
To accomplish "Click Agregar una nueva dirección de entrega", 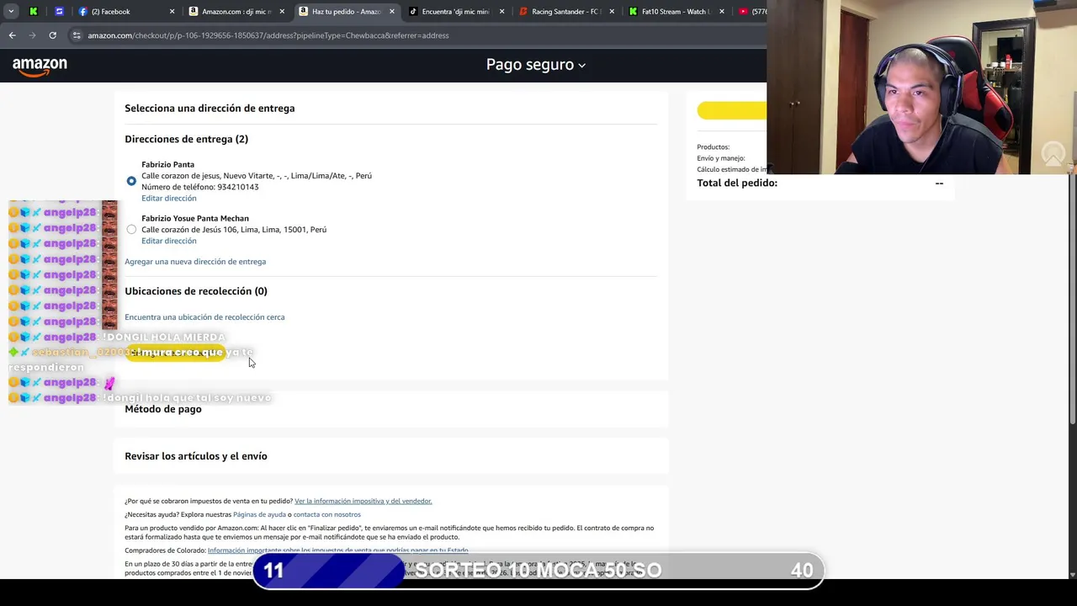I will pyautogui.click(x=195, y=262).
